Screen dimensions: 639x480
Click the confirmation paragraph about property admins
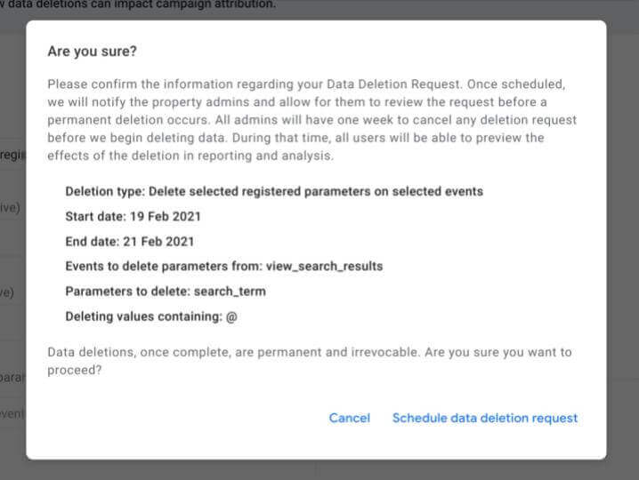tap(311, 120)
